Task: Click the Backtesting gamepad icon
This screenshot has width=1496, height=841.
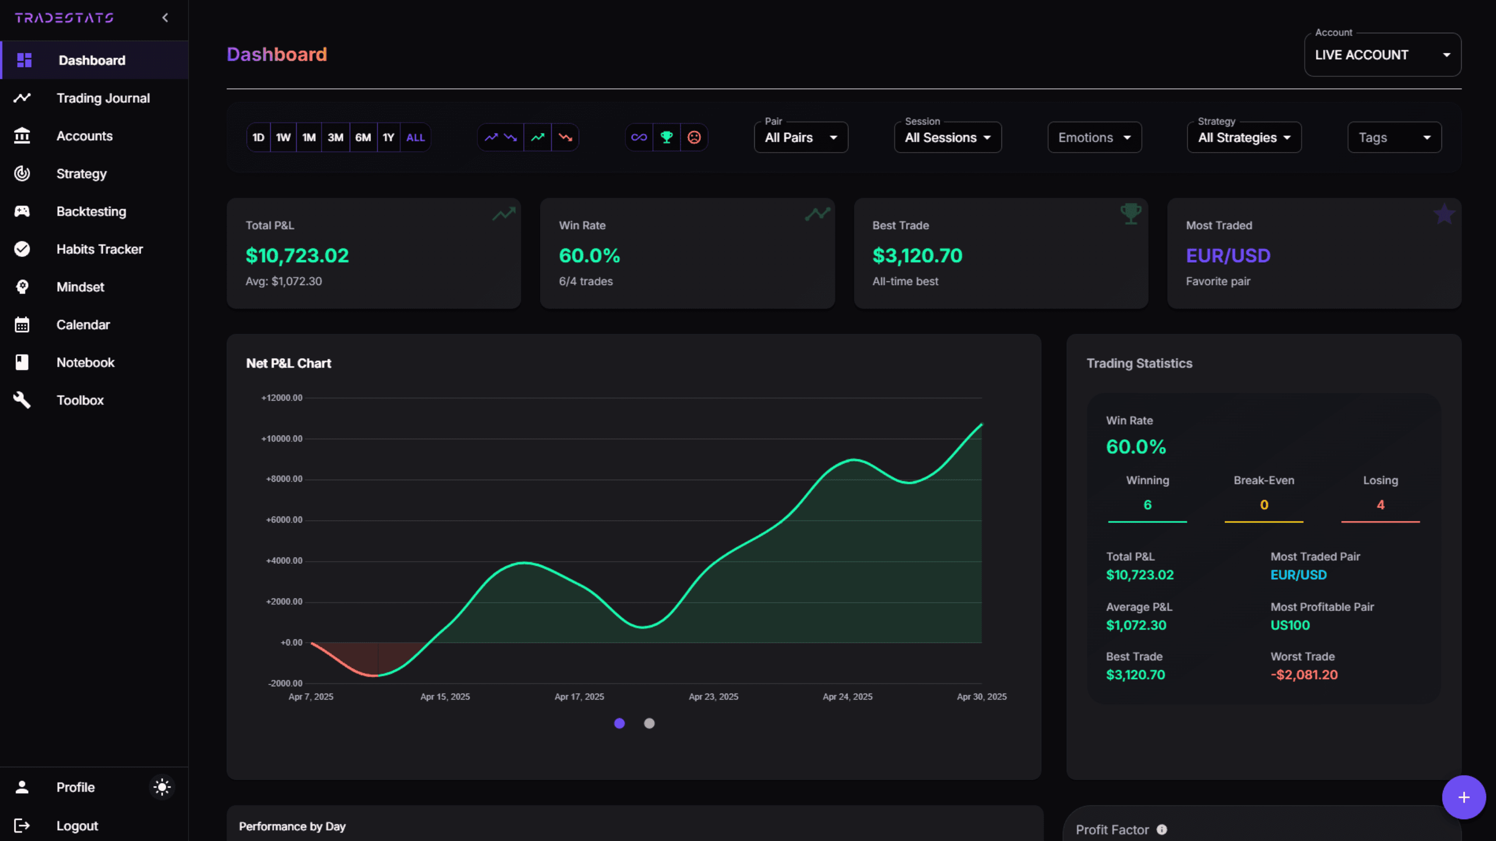Action: click(22, 211)
